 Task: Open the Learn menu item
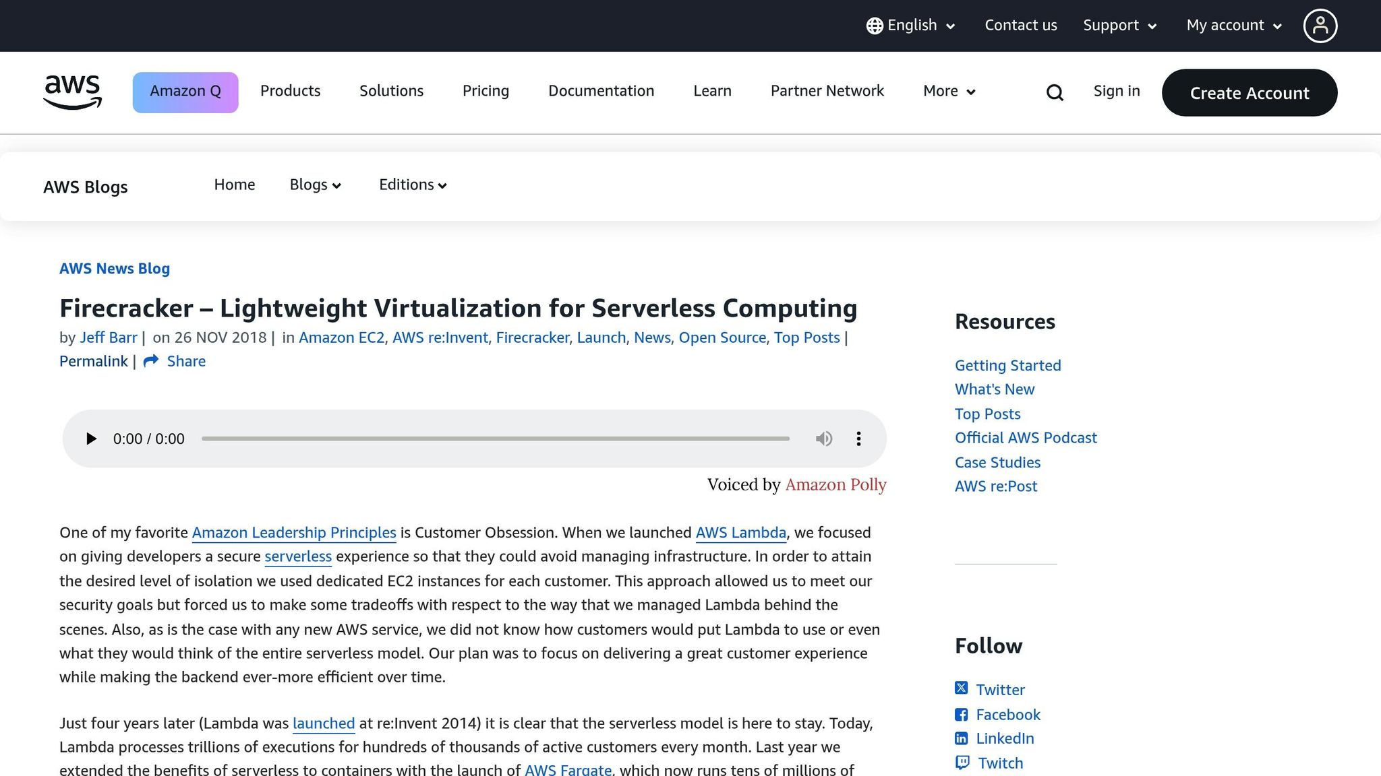[x=712, y=91]
